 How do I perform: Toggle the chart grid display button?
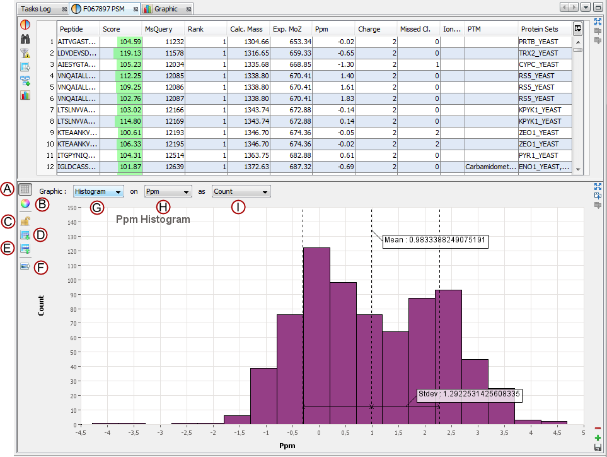[25, 189]
